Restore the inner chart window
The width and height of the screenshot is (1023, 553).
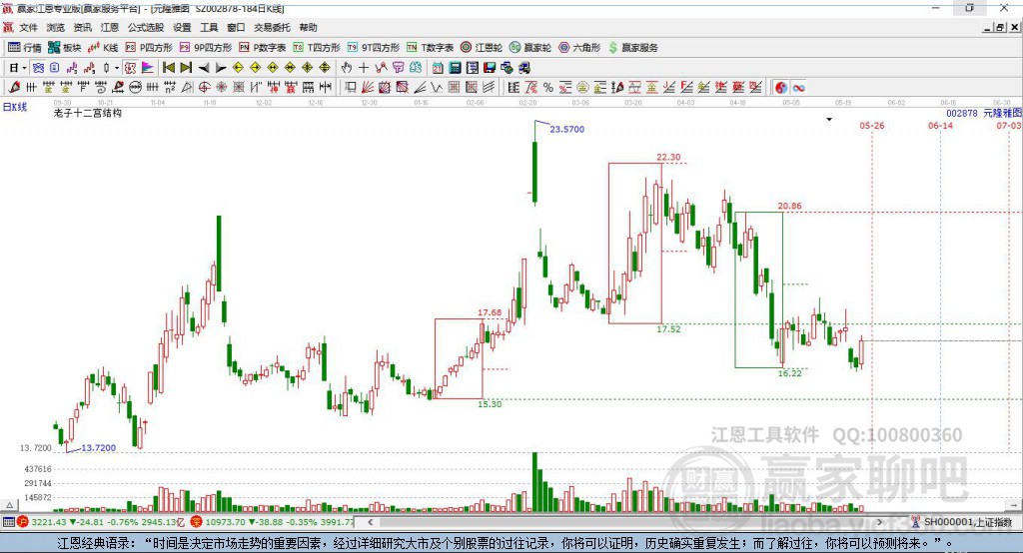[1000, 27]
